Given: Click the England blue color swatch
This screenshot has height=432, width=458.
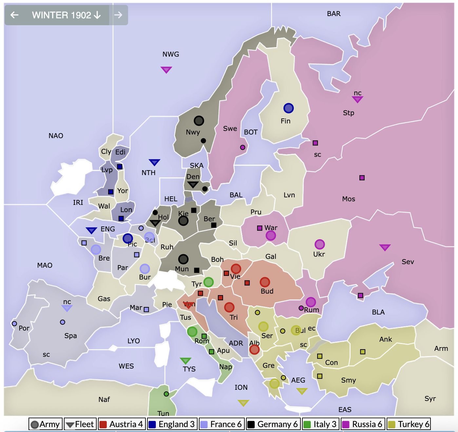Looking at the screenshot, I should click(x=152, y=424).
